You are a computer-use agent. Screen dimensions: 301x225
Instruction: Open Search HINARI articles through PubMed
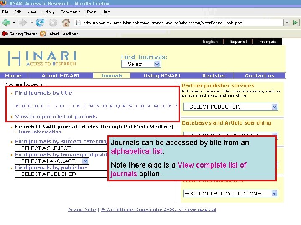(94, 127)
